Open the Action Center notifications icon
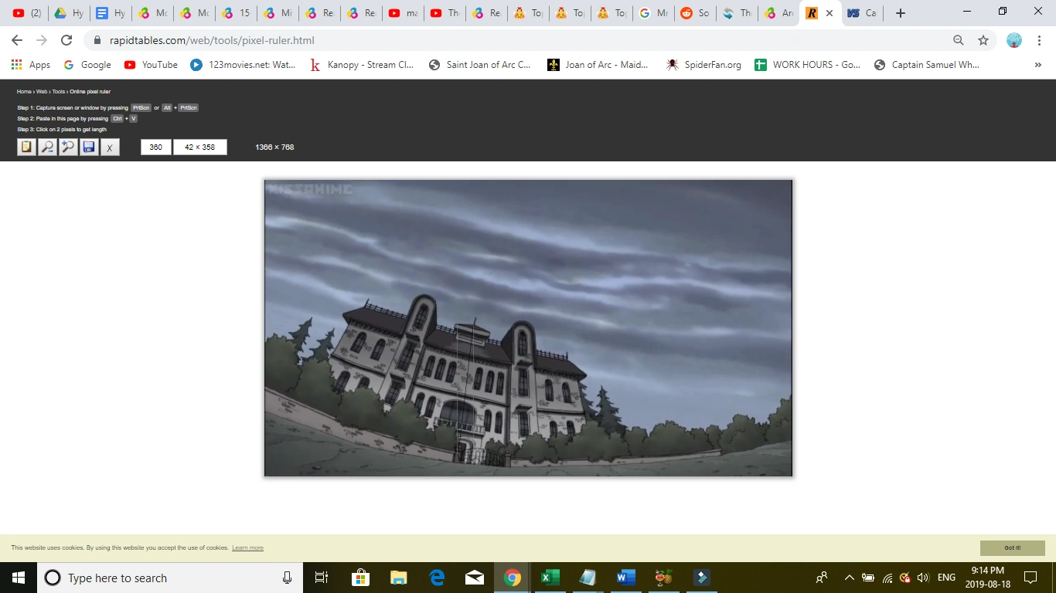The width and height of the screenshot is (1056, 593). point(1030,578)
